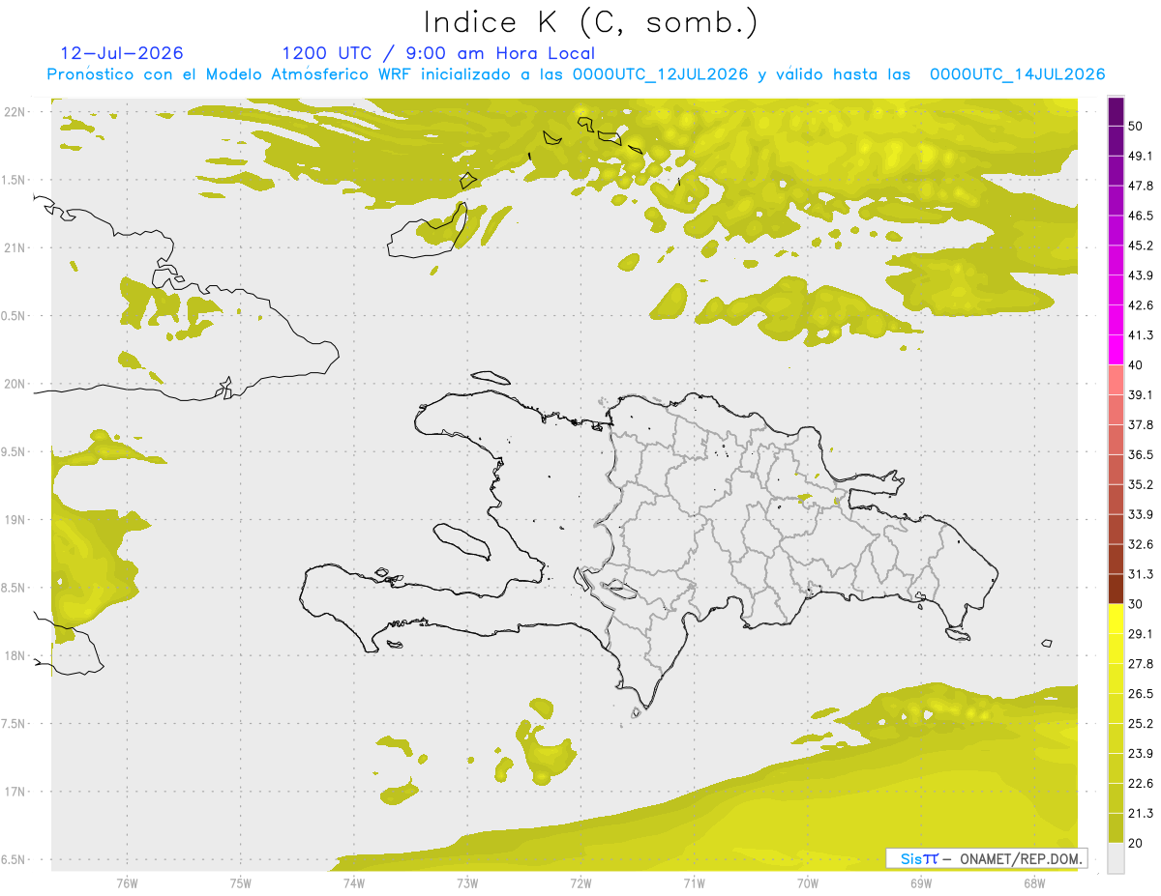This screenshot has width=1161, height=896.
Task: Click the legend value '23.9'
Action: pos(1140,754)
